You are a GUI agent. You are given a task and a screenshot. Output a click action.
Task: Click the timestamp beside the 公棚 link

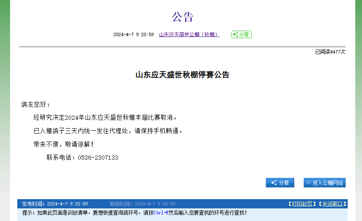click(x=133, y=34)
